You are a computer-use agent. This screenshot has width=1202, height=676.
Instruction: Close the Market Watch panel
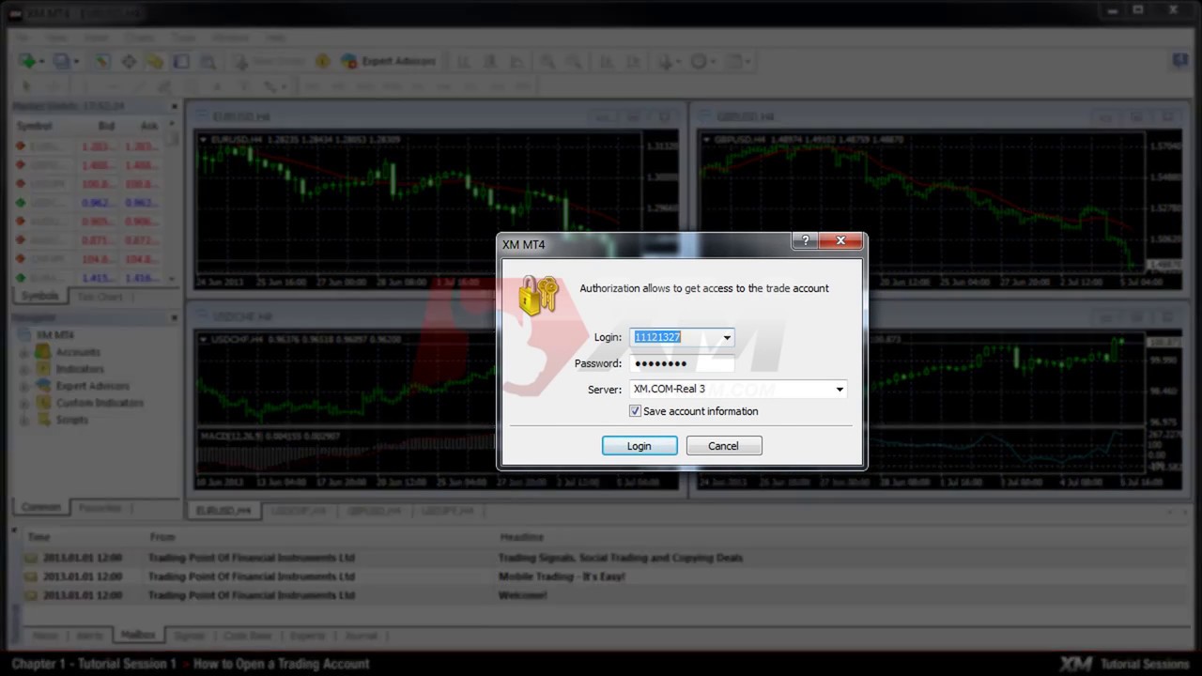(x=174, y=106)
